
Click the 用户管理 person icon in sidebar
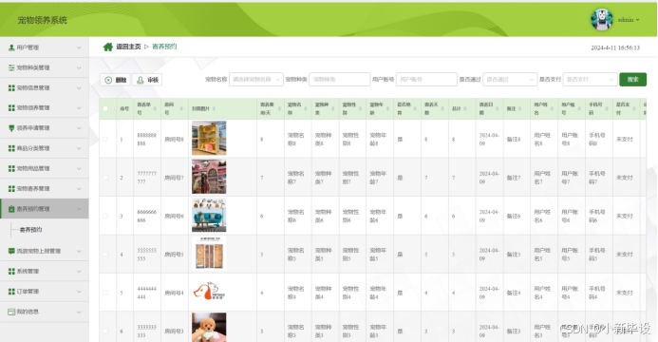11,47
